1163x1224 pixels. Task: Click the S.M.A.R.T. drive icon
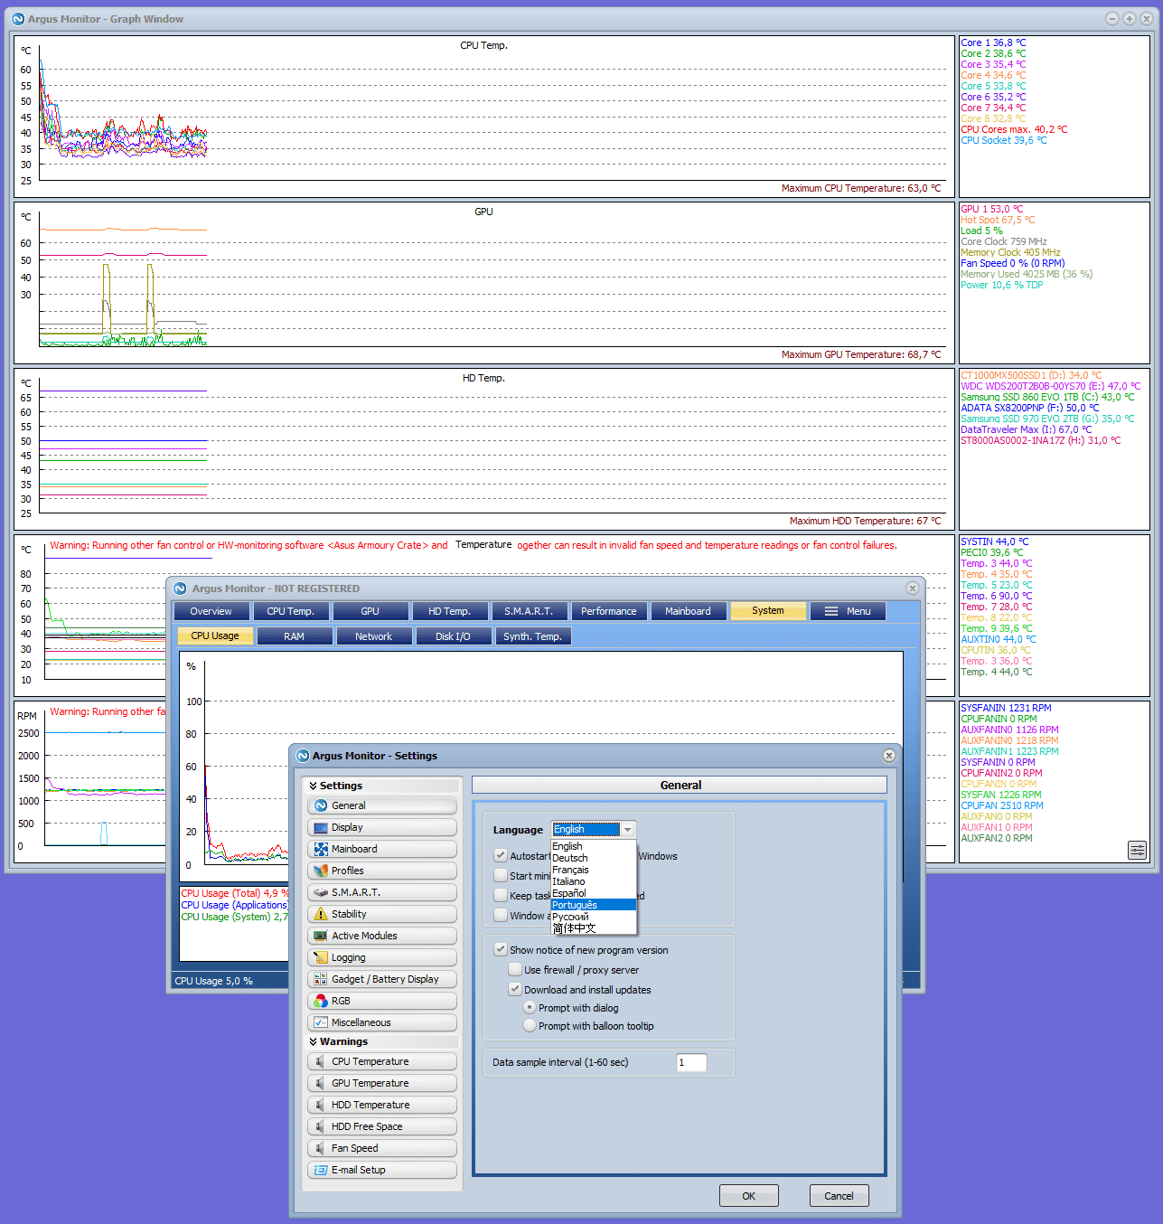[320, 892]
